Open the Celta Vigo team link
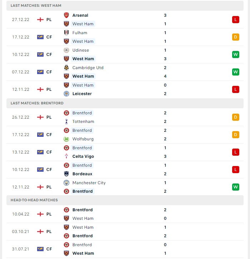The width and height of the screenshot is (250, 259). click(83, 156)
